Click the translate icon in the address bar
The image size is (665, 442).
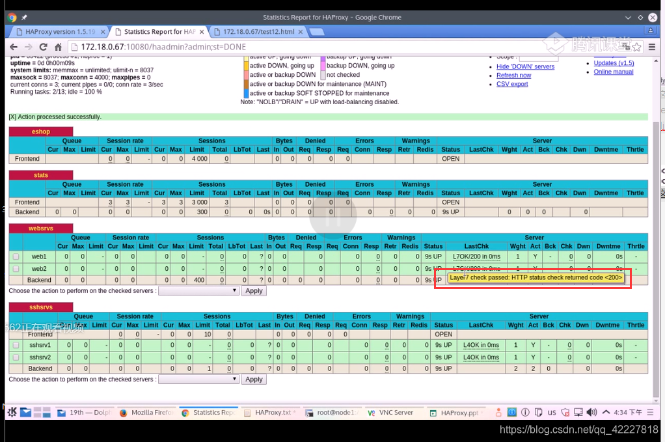click(625, 47)
